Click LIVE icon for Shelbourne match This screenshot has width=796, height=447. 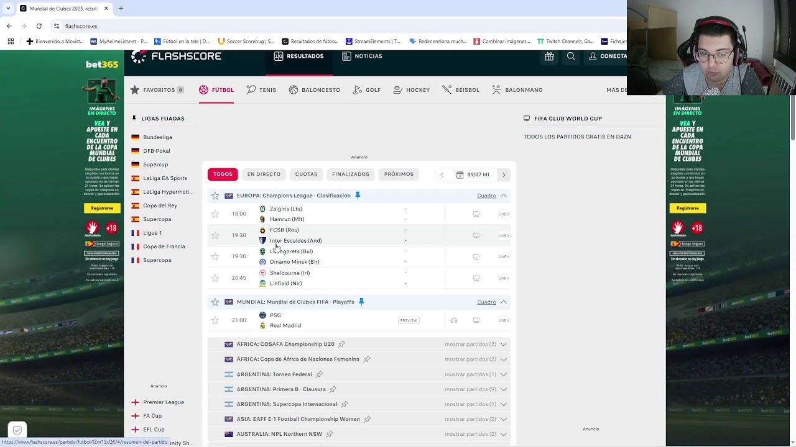coord(503,278)
